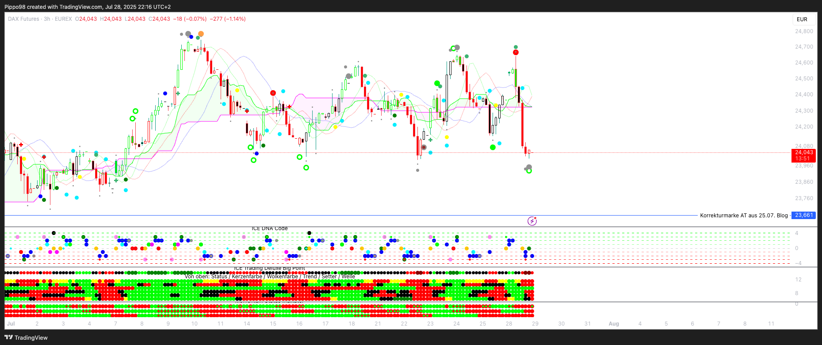
Task: Select ICE Trading Deluxe Big Point label
Action: (269, 268)
